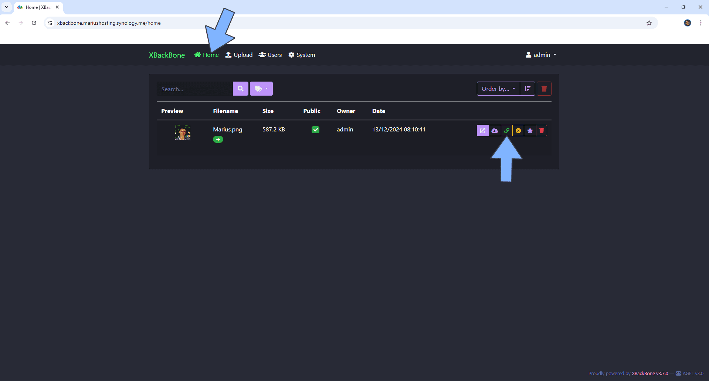This screenshot has width=709, height=381.
Task: Click the purple search magnifier button
Action: (x=241, y=89)
